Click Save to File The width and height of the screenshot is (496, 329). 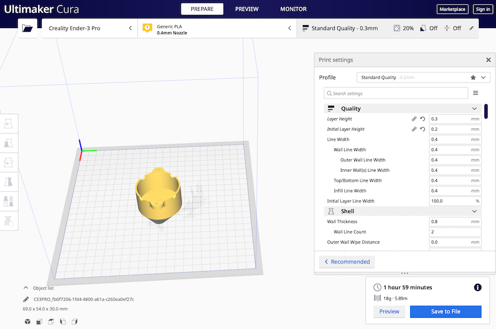(x=446, y=311)
